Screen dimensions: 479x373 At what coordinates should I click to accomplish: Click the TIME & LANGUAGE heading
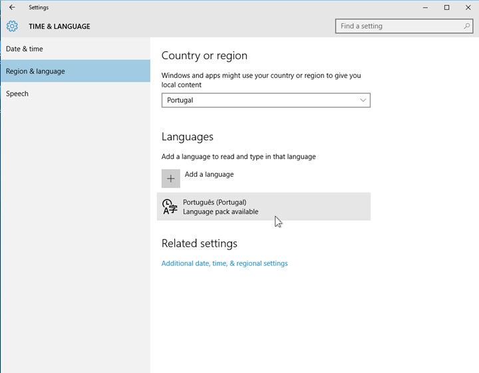(x=60, y=27)
